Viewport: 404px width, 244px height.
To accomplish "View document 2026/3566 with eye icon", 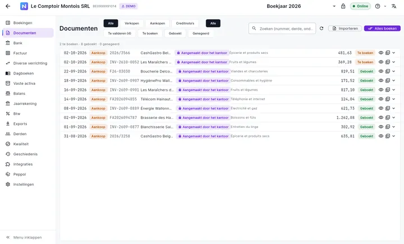I will [x=381, y=53].
